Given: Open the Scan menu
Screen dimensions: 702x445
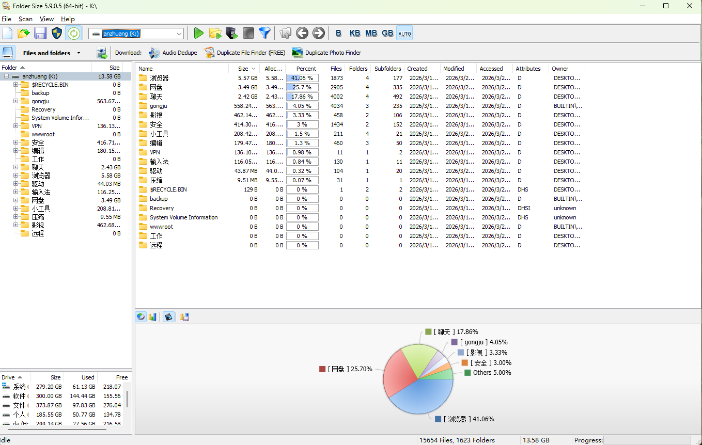Looking at the screenshot, I should click(x=25, y=19).
